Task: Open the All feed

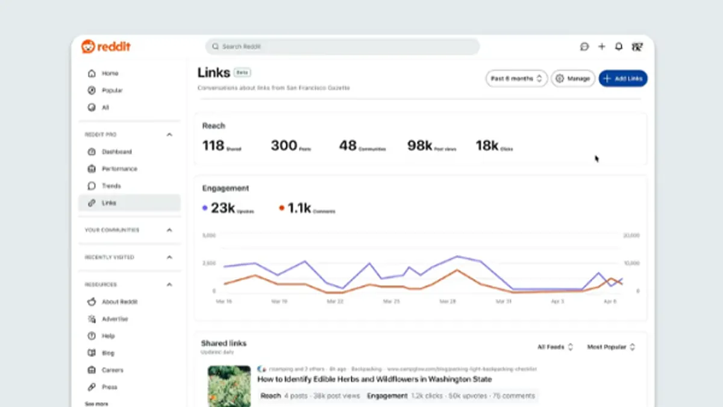Action: tap(105, 107)
